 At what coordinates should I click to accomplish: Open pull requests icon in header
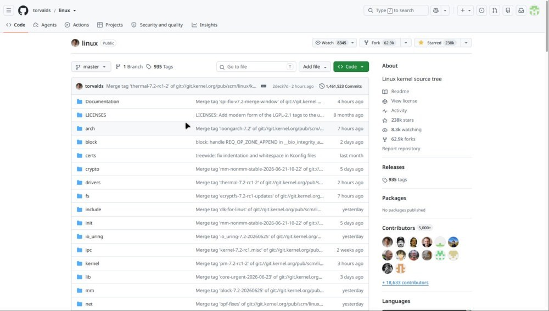click(495, 10)
